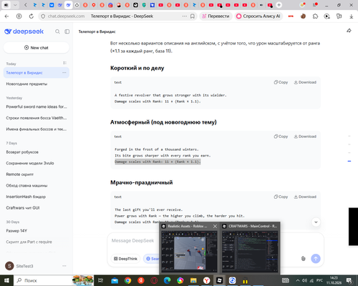Open the Сохранение модели 3vulo chat

point(37,163)
